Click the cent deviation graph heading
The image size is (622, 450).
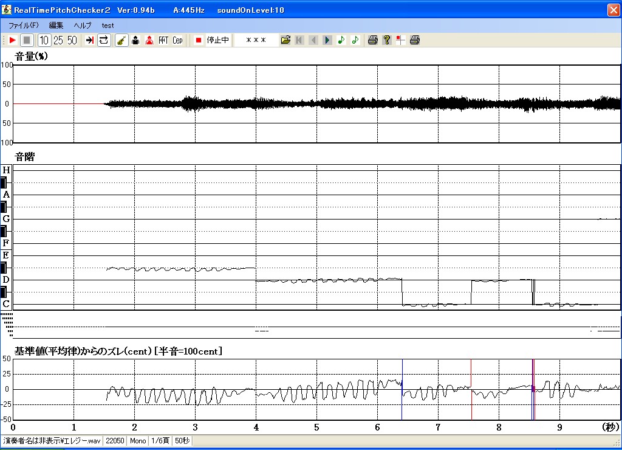[x=118, y=351]
